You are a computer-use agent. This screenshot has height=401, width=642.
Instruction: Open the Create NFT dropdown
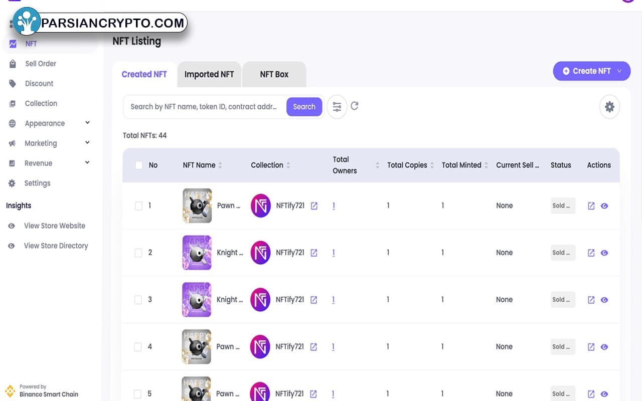[x=592, y=71]
